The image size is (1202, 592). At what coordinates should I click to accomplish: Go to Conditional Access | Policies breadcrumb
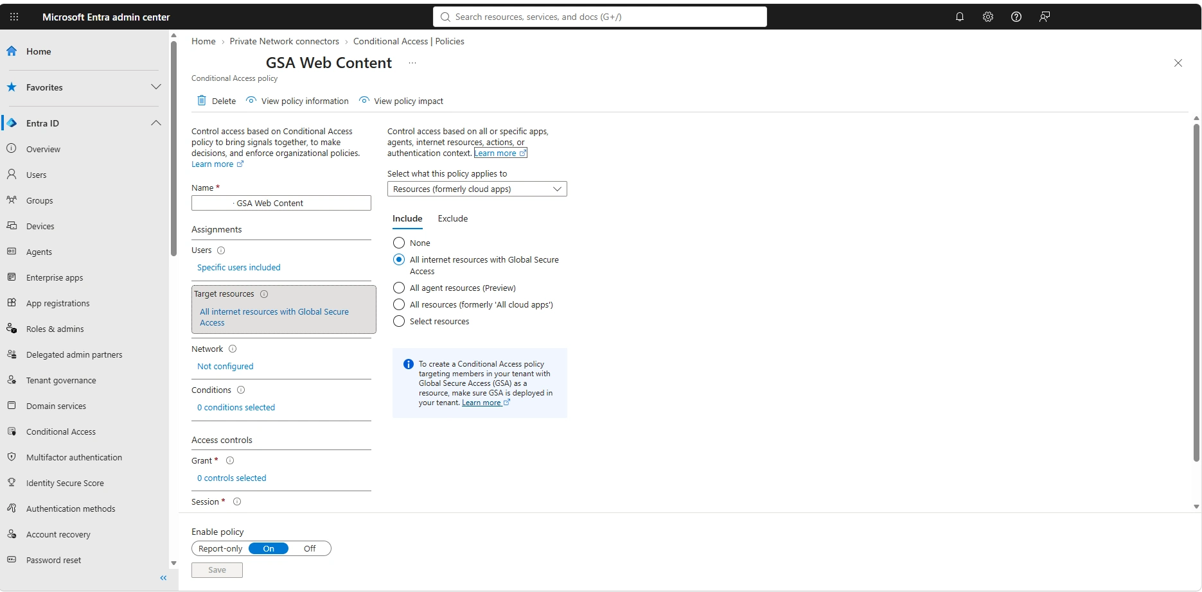point(409,41)
